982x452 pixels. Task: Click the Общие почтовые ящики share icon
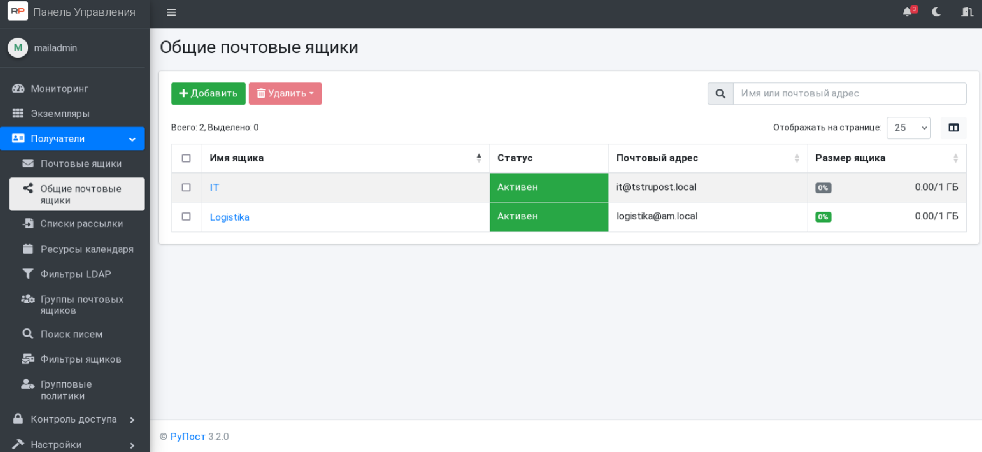coord(28,188)
